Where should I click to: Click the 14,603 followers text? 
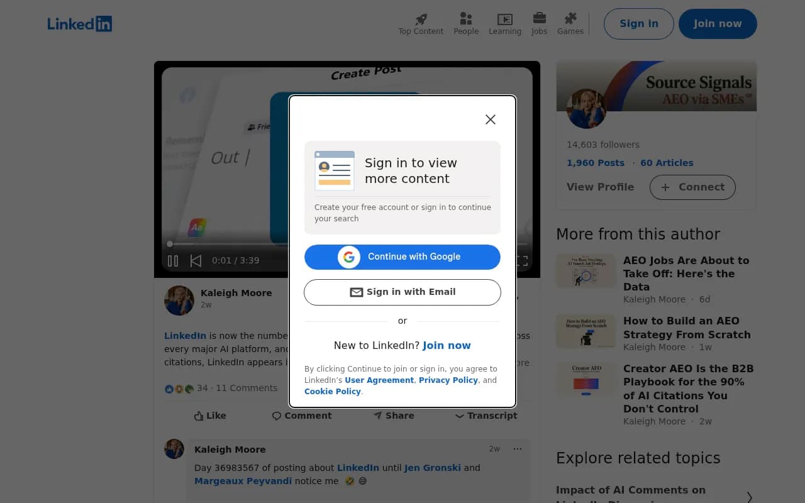(x=603, y=145)
